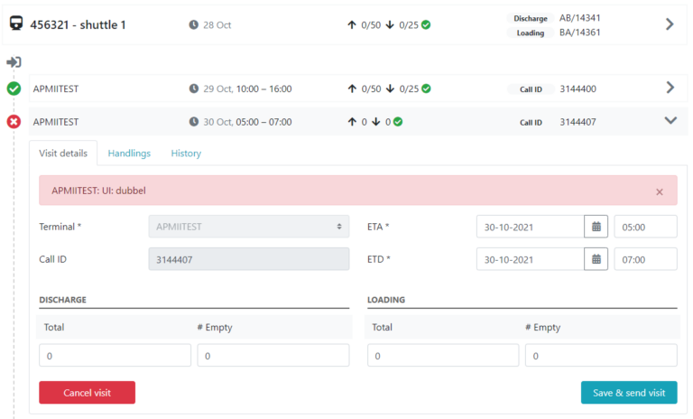The height and width of the screenshot is (419, 693).
Task: Click red error status icon for 30 Oct visit
Action: coord(14,122)
